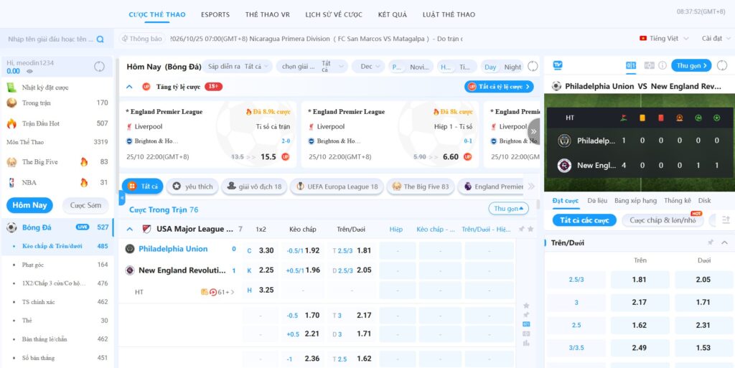
Task: Show next boosted odds cards arrow
Action: [533, 131]
